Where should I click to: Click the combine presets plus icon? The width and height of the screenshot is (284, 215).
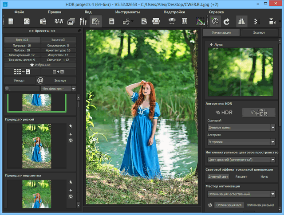coord(58,72)
